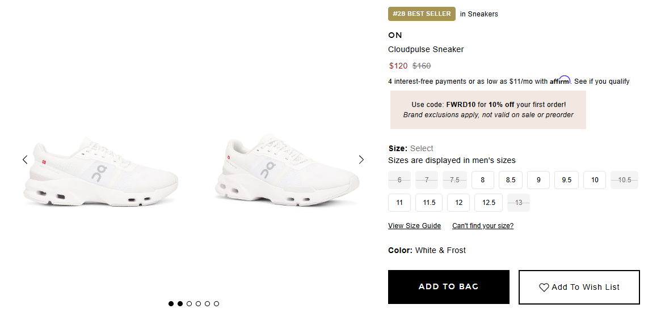Go to the last carousel dot
The height and width of the screenshot is (317, 665).
coord(216,304)
